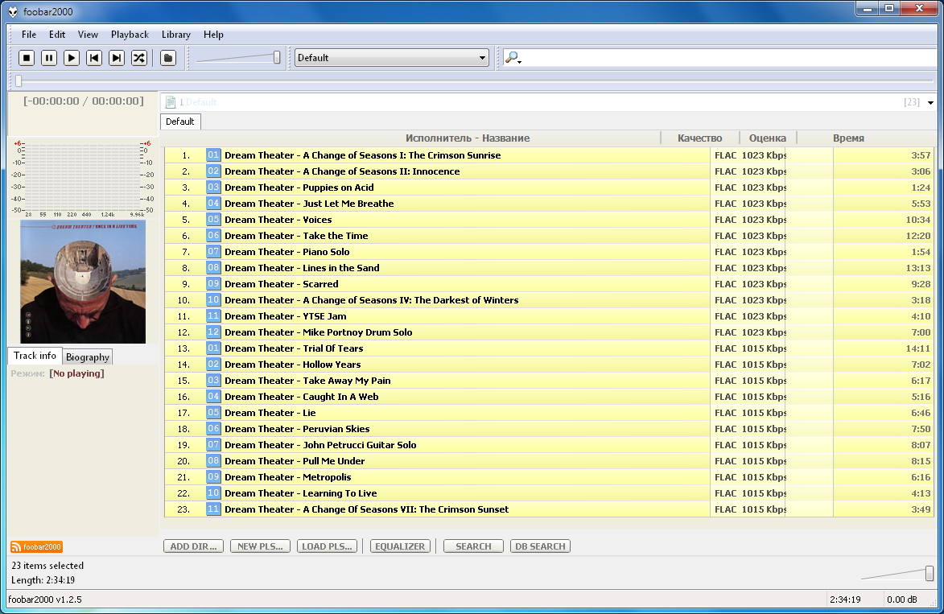Open the playback order Default dropdown
This screenshot has width=944, height=614.
(392, 58)
